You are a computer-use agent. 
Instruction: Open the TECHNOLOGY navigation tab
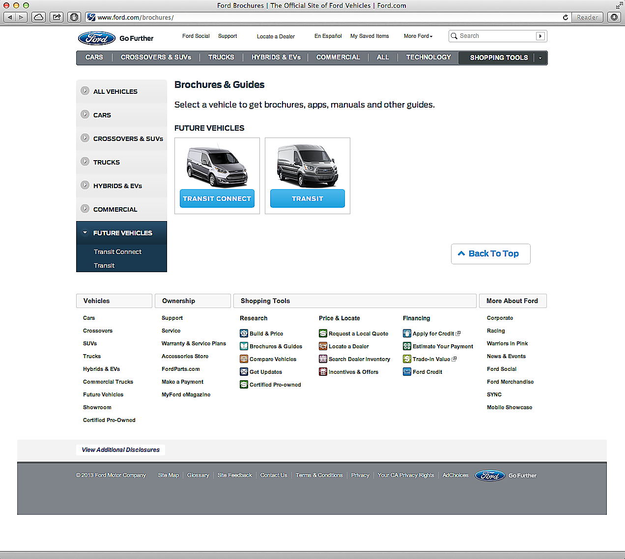pos(428,57)
